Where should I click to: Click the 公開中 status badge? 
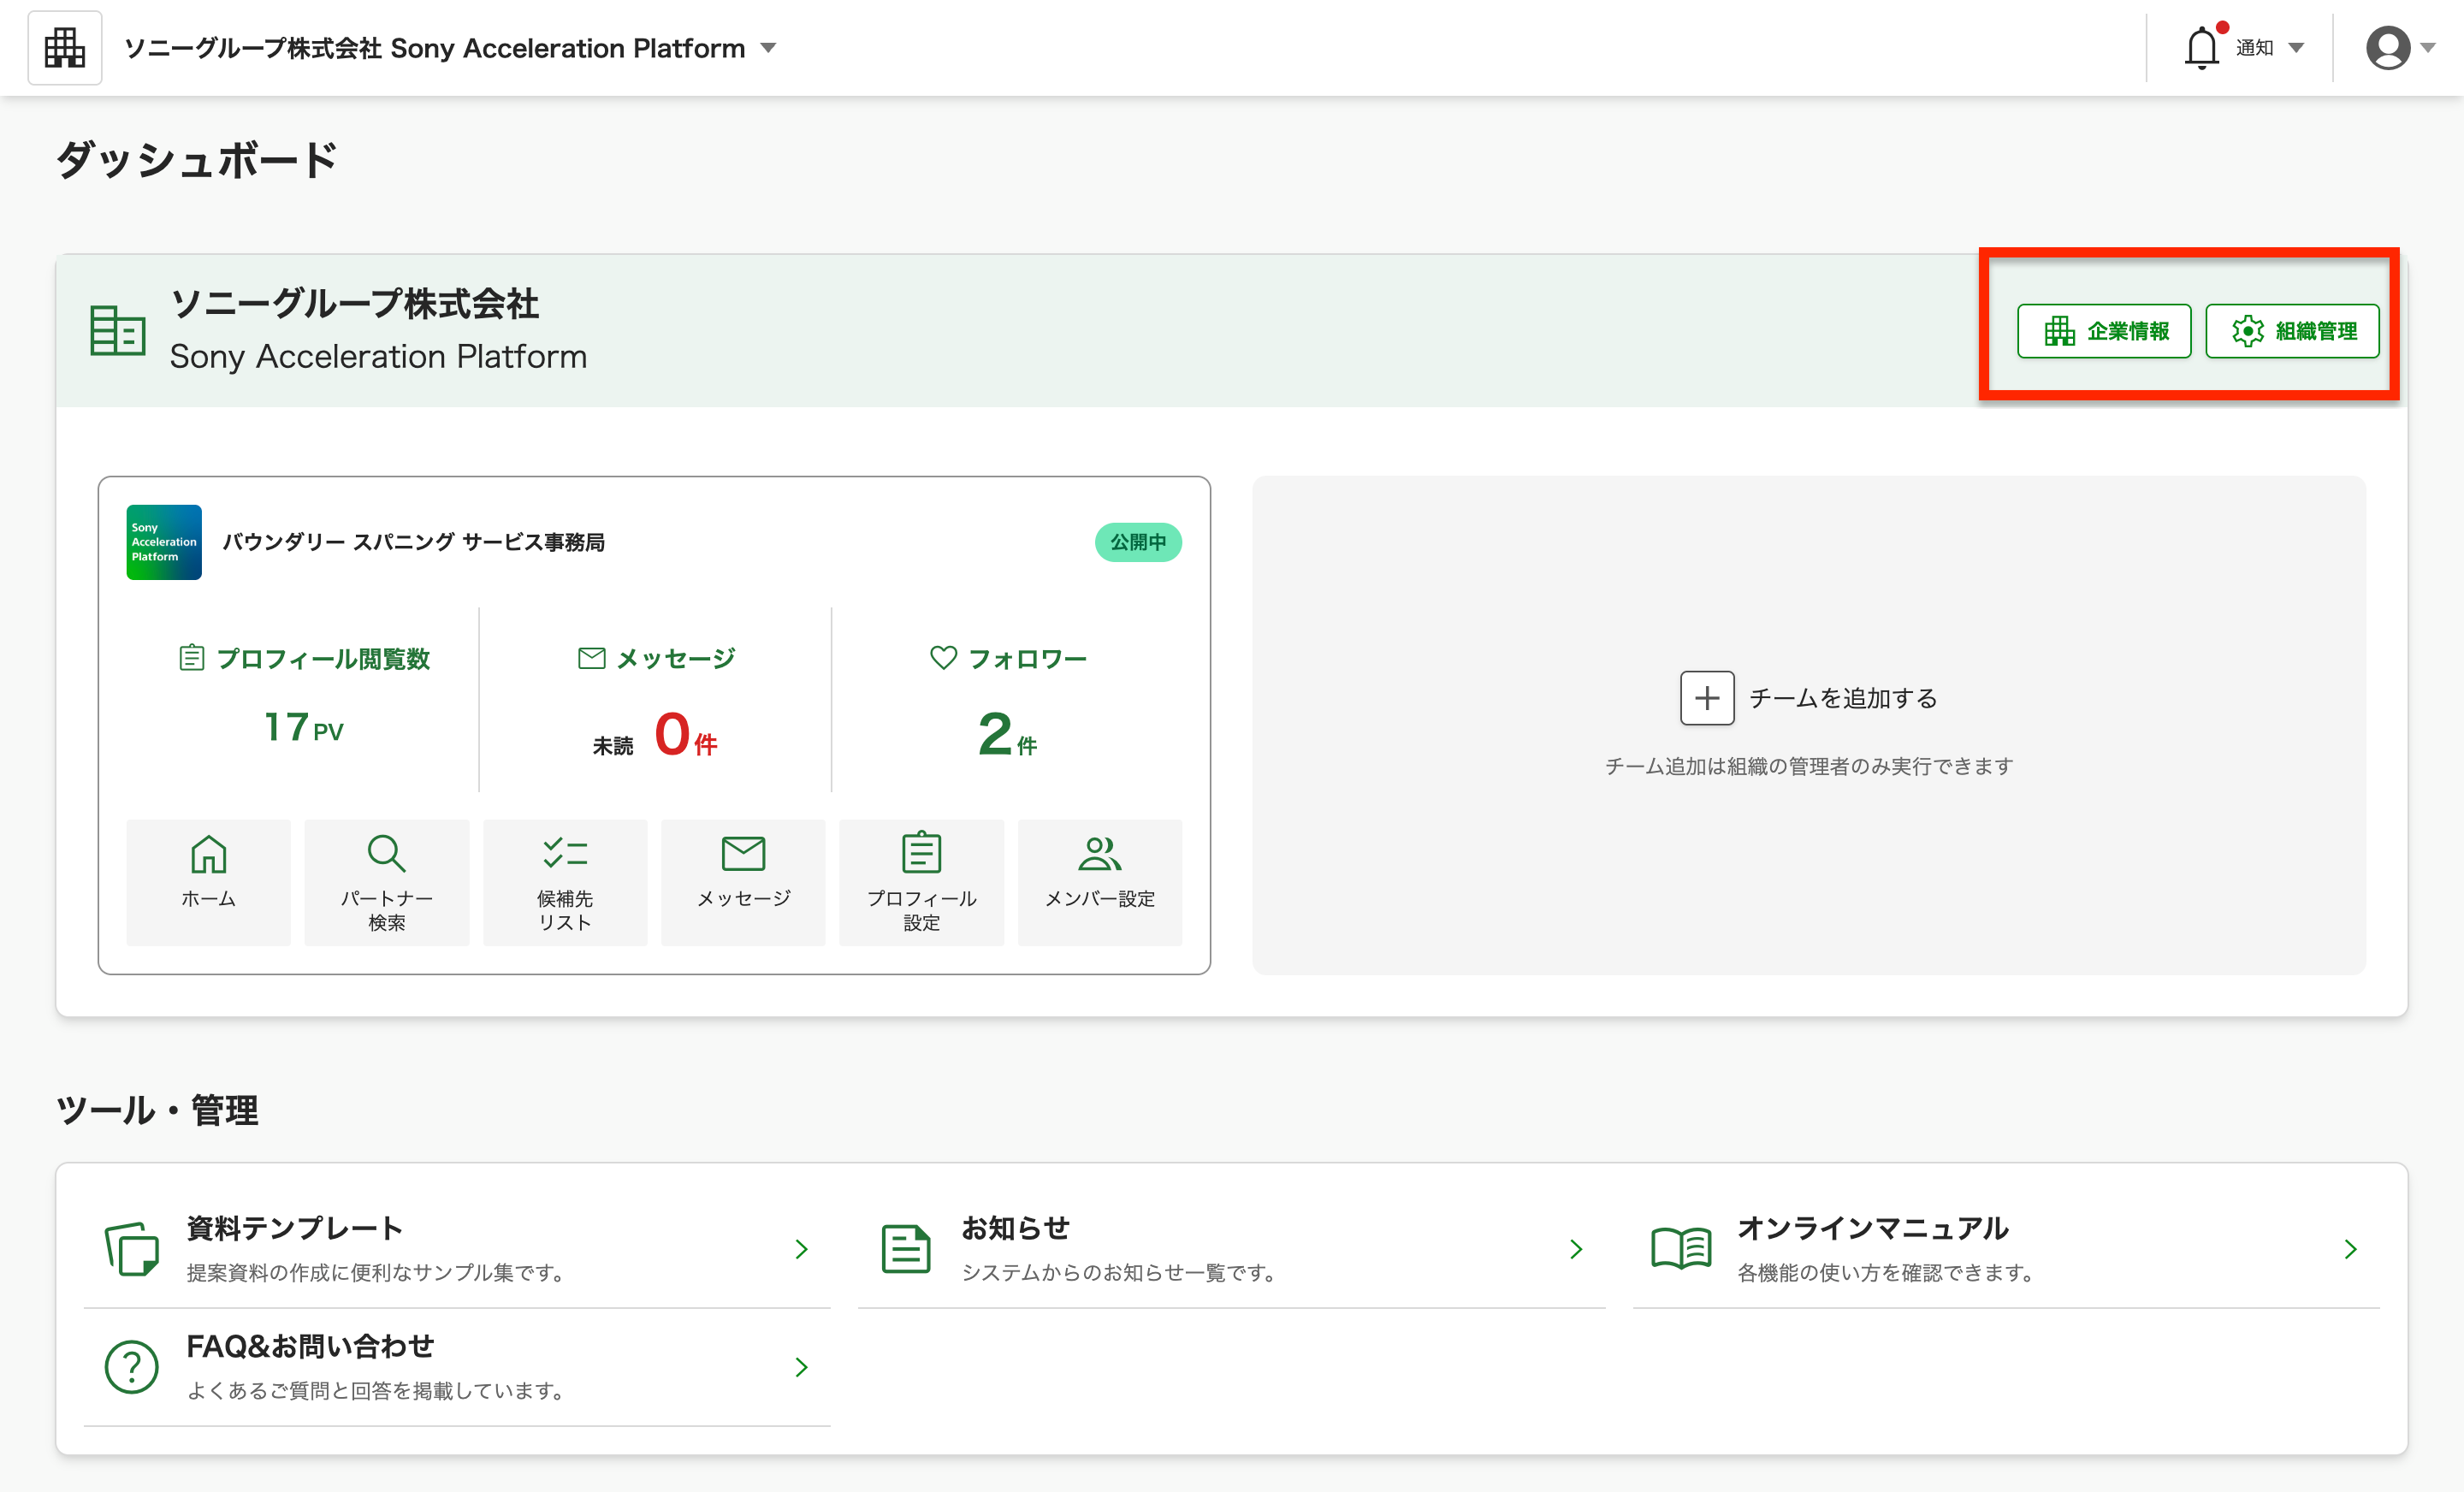pos(1138,542)
